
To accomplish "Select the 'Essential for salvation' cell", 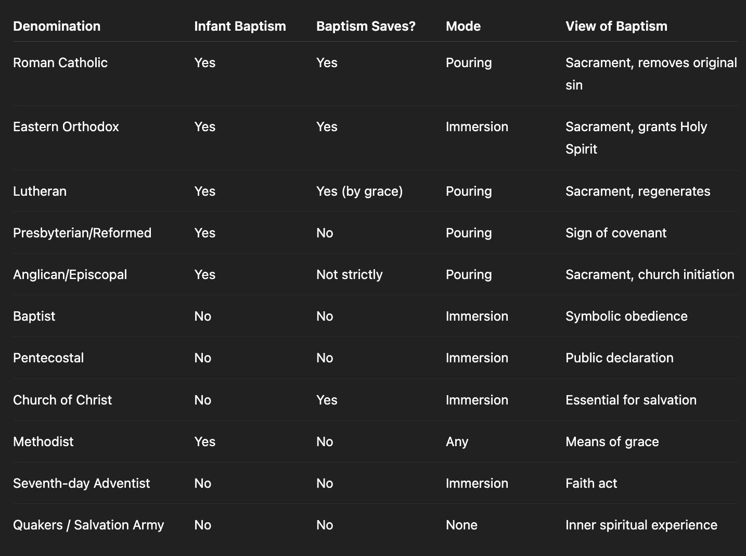I will coord(631,400).
